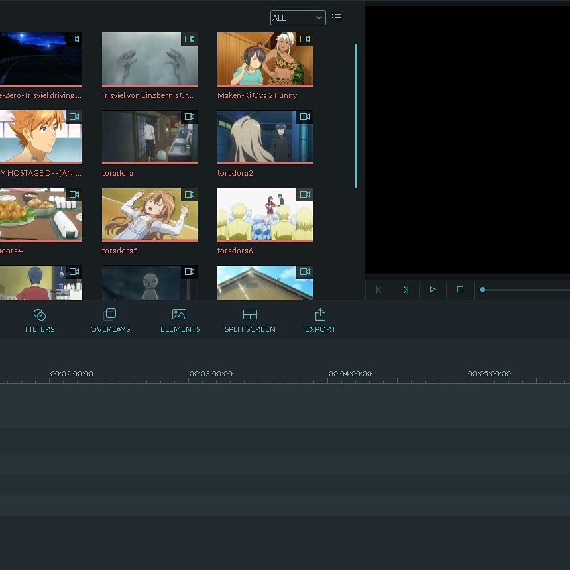Open the Overlays panel
Image resolution: width=570 pixels, height=570 pixels.
pyautogui.click(x=110, y=321)
